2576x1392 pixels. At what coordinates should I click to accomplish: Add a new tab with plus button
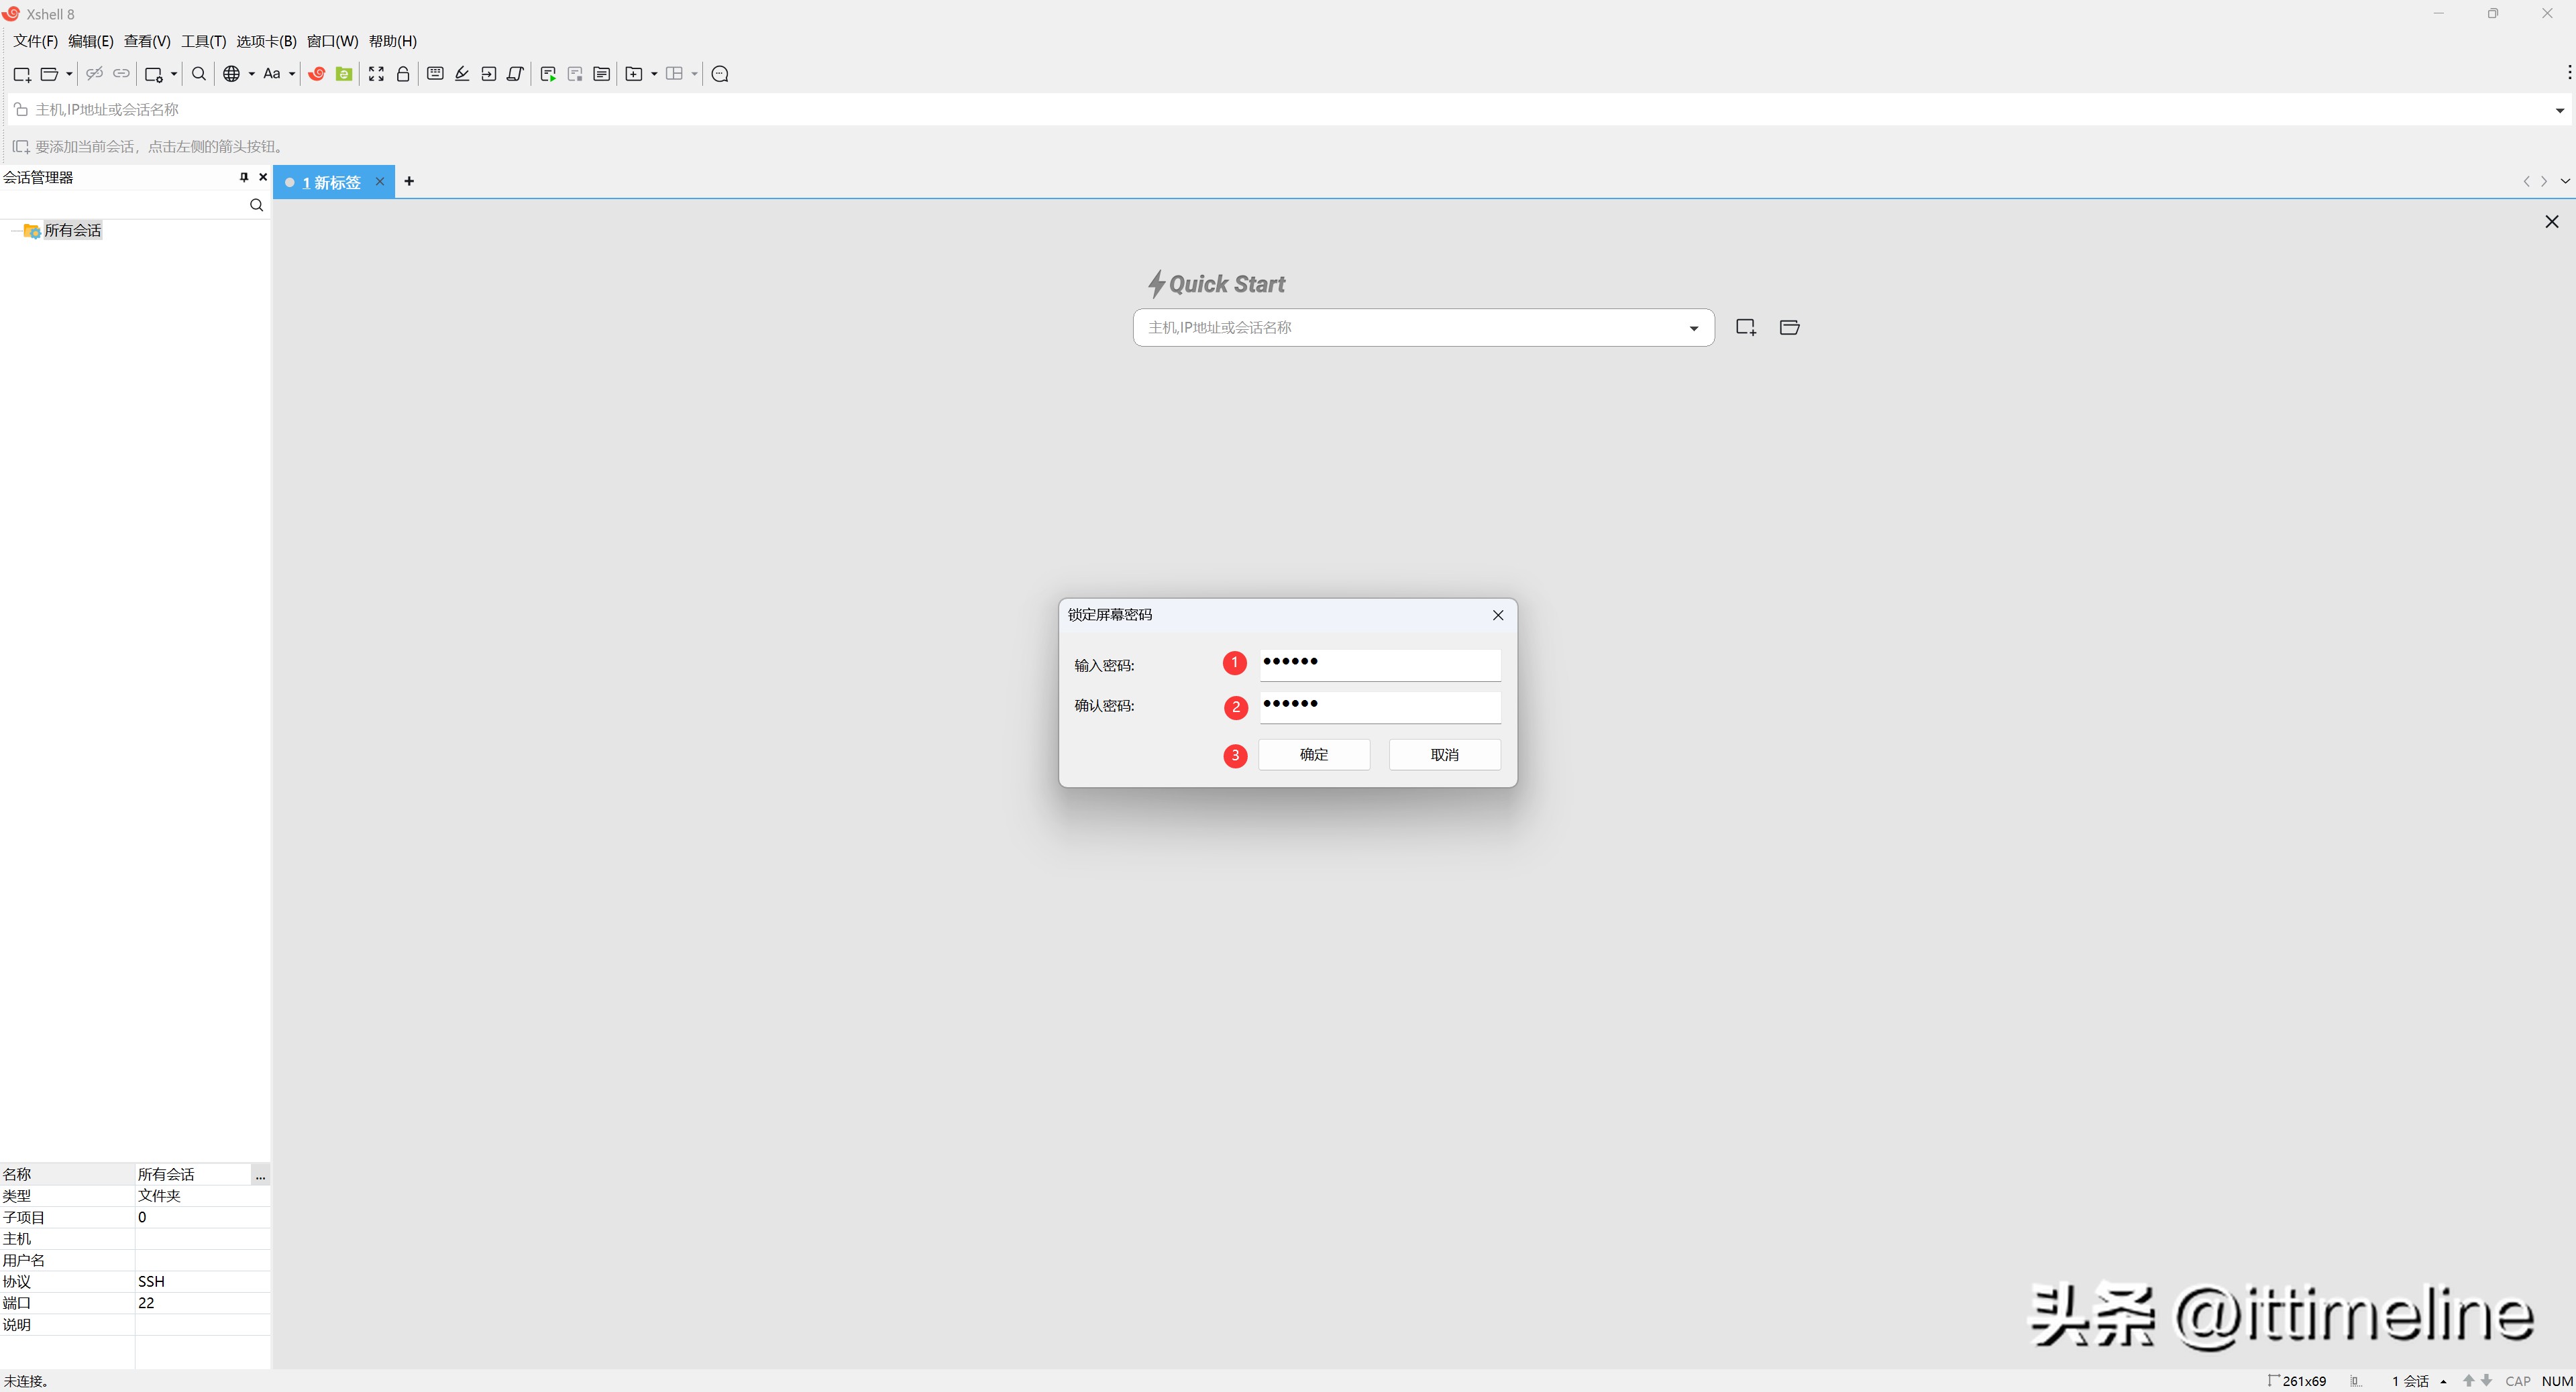click(x=409, y=182)
